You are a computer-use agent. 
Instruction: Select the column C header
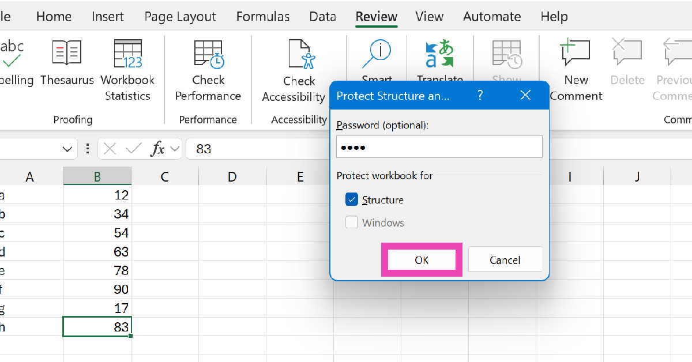click(164, 176)
